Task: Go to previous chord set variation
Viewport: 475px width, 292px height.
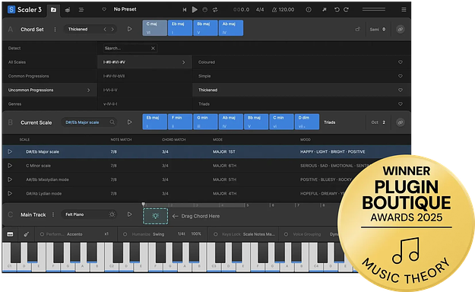Action: tap(105, 30)
